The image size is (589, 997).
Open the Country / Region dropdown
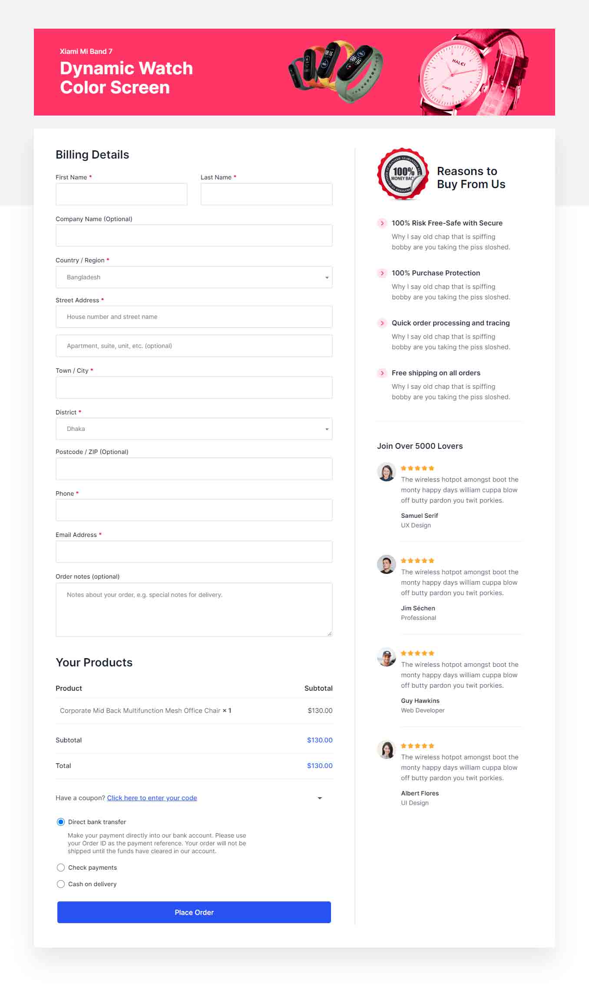click(194, 277)
